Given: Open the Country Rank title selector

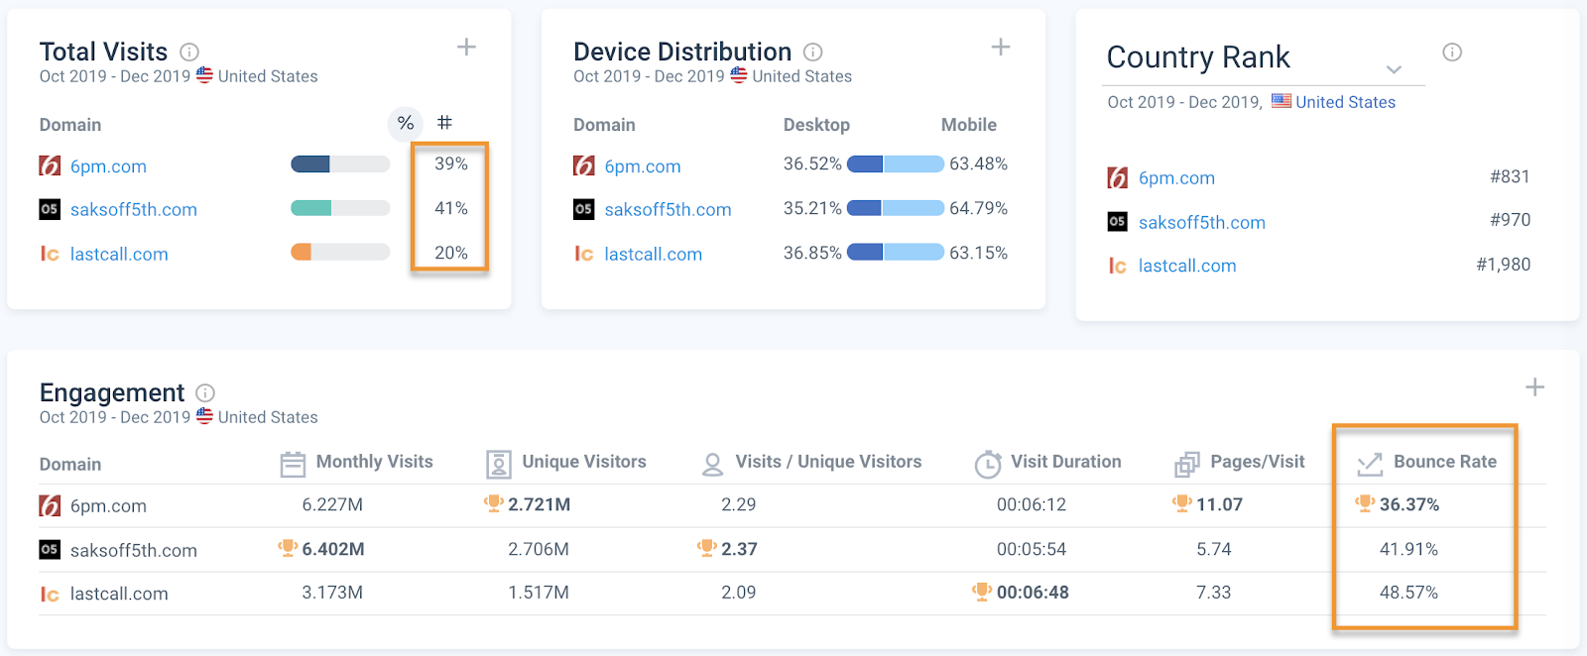Looking at the screenshot, I should click(1265, 58).
